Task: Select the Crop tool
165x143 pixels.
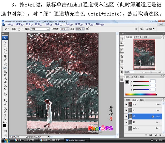Action: [x=5, y=56]
